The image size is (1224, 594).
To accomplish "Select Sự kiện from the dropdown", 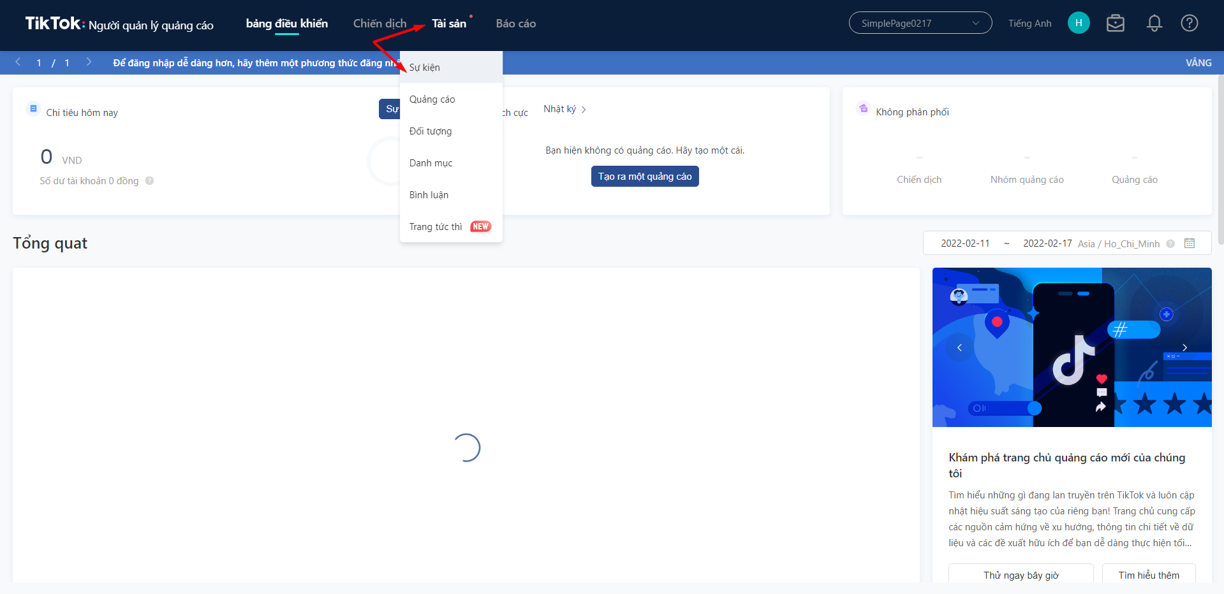I will pyautogui.click(x=451, y=68).
